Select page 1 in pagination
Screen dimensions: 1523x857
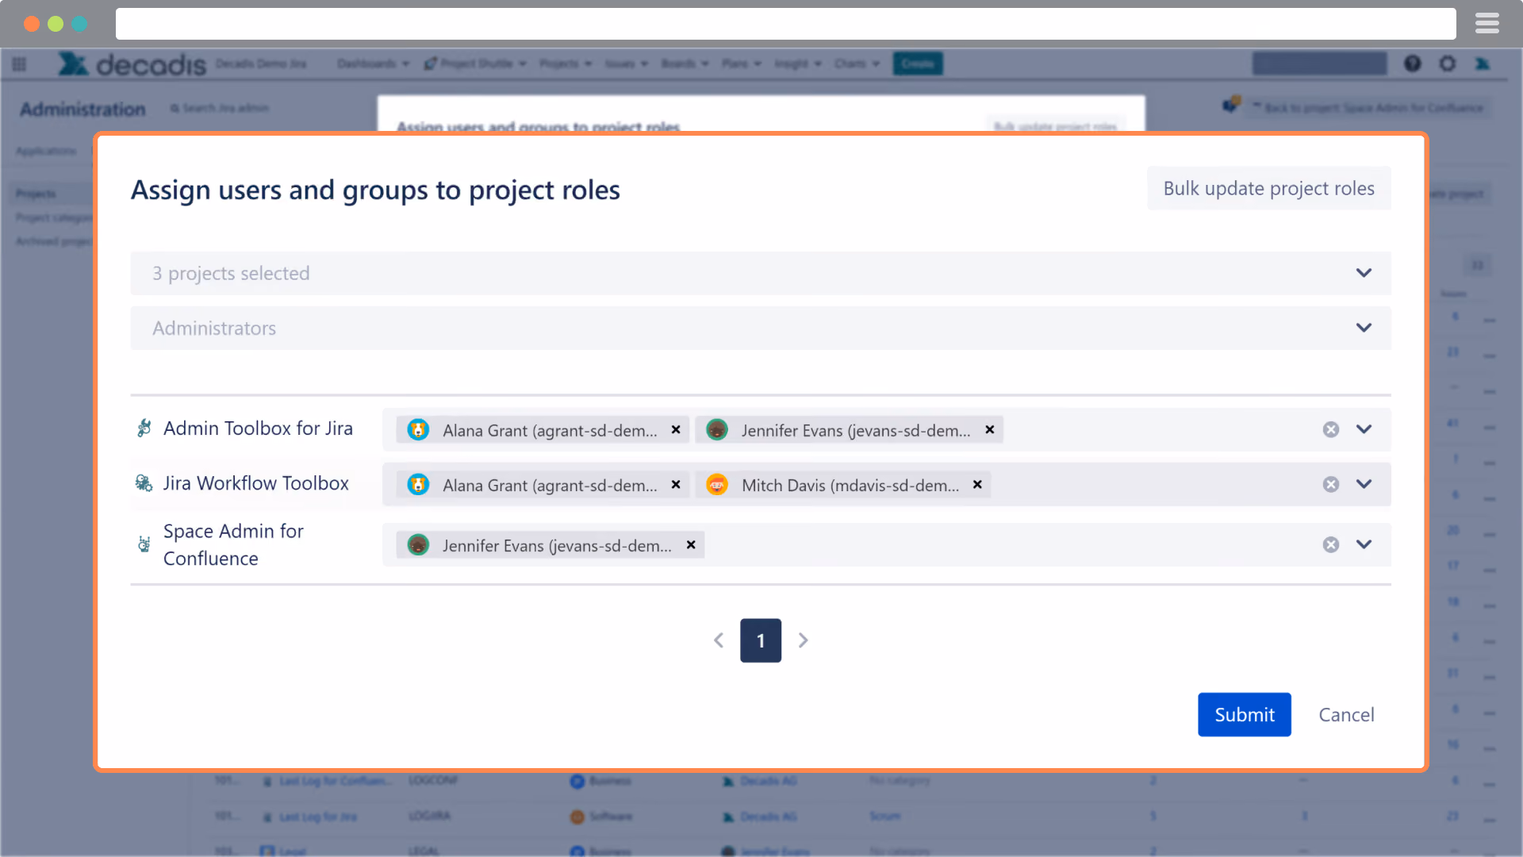click(x=761, y=640)
